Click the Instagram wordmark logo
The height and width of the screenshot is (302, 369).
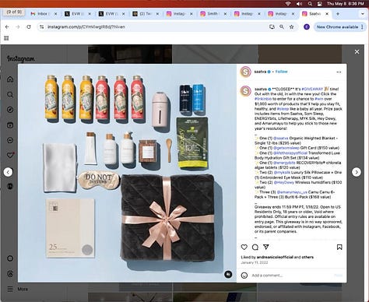(21, 59)
